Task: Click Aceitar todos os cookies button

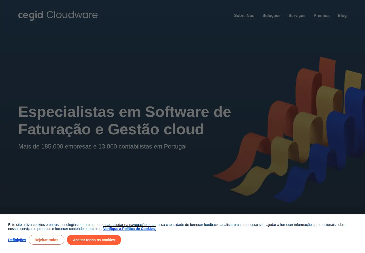Action: (x=94, y=240)
